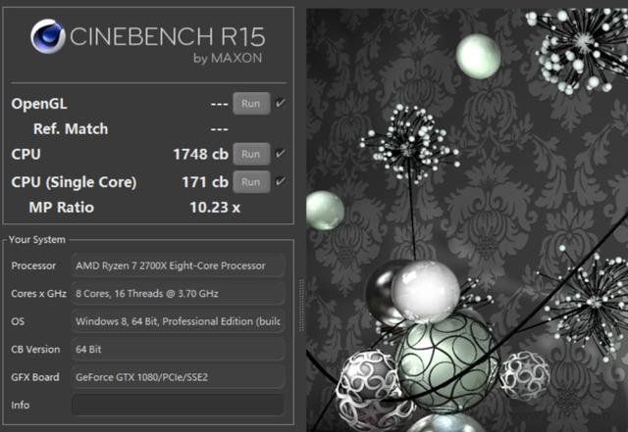Click the Cinebench sphere logo icon

point(48,36)
